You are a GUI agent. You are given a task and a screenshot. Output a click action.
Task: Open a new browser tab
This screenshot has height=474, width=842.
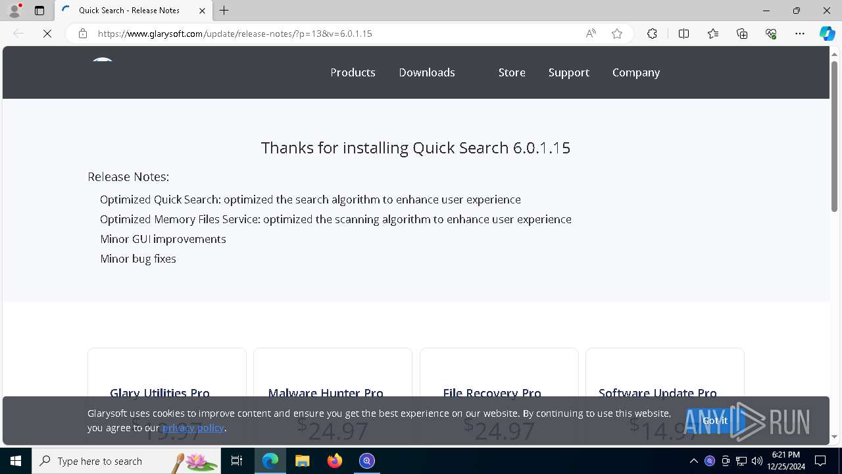tap(224, 11)
